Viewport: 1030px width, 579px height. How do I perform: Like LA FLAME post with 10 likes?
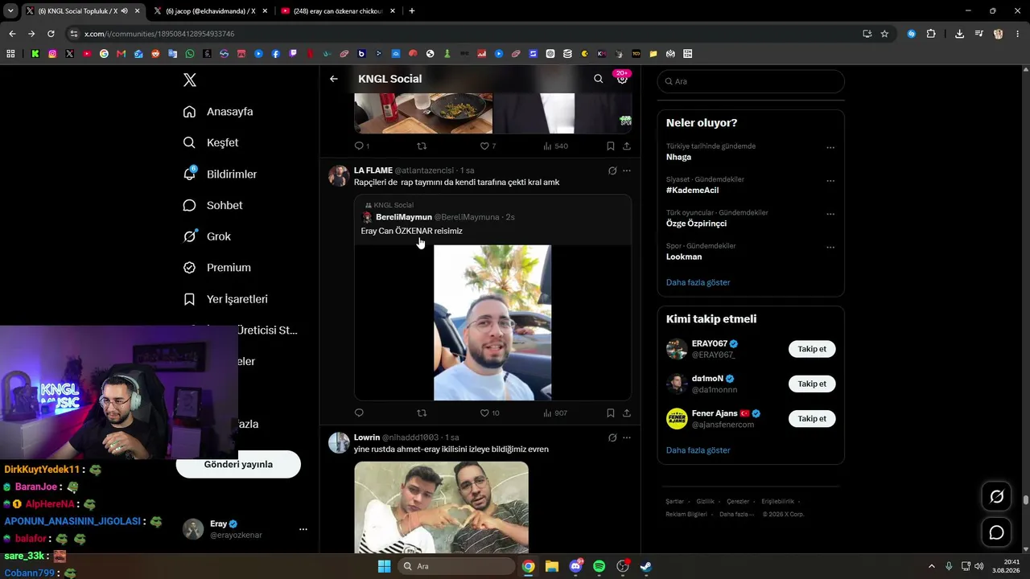489,413
